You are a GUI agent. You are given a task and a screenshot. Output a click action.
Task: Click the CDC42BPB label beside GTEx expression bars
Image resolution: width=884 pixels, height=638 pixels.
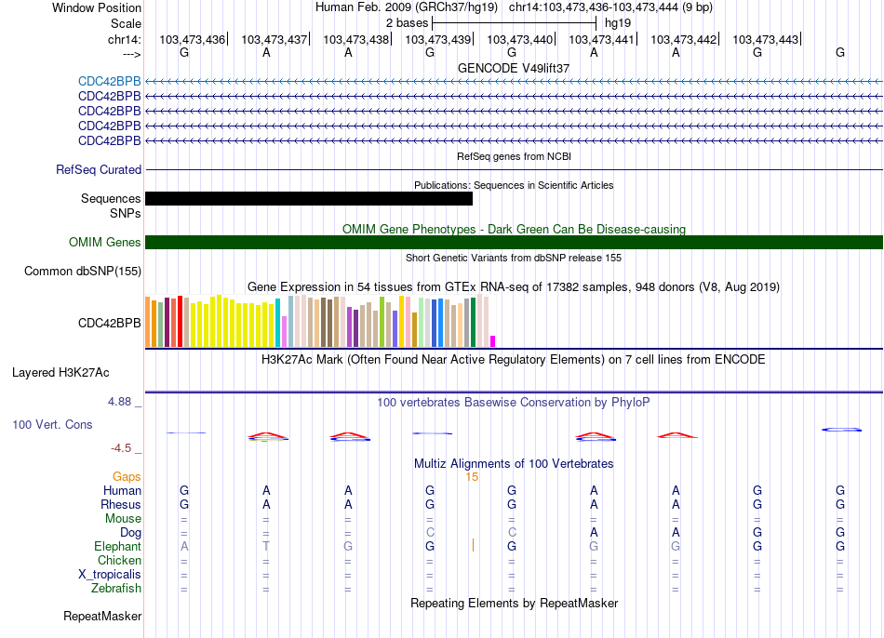[x=110, y=323]
